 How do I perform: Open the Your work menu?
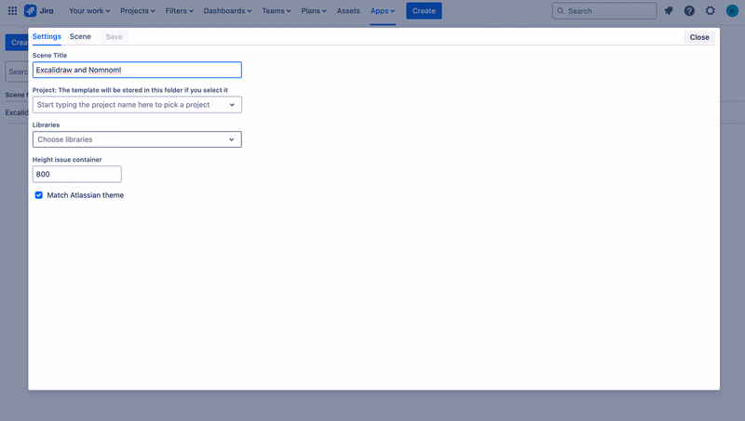point(89,10)
